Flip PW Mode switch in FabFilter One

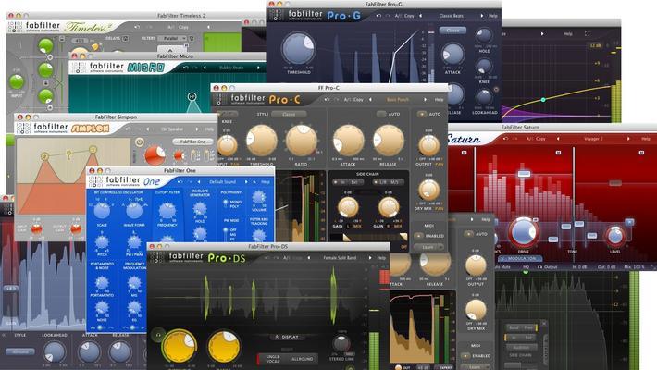[226, 233]
